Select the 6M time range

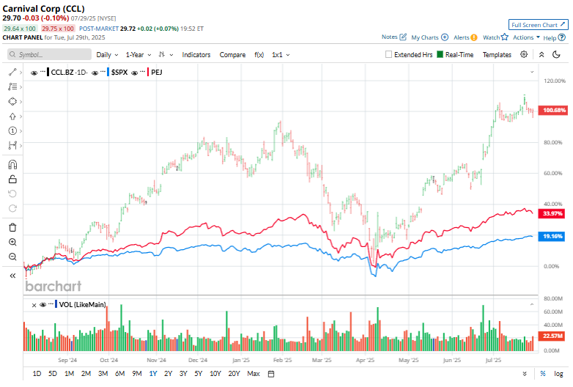120,374
